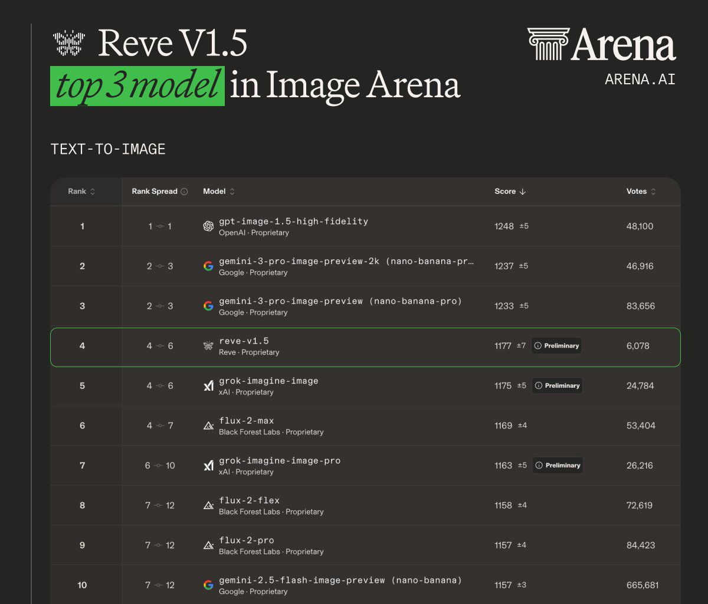This screenshot has height=604, width=708.
Task: Click the Arena pillar logo
Action: tap(548, 44)
